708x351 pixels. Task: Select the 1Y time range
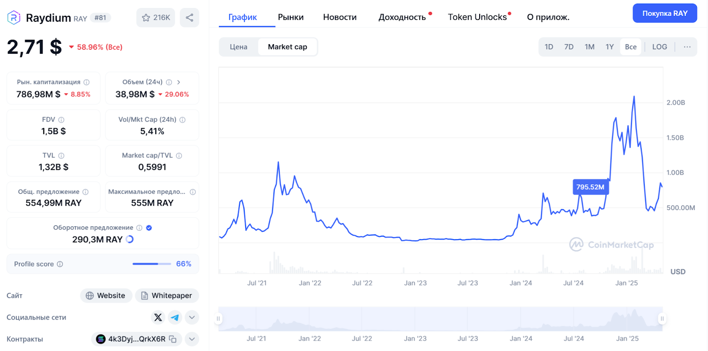coord(610,47)
